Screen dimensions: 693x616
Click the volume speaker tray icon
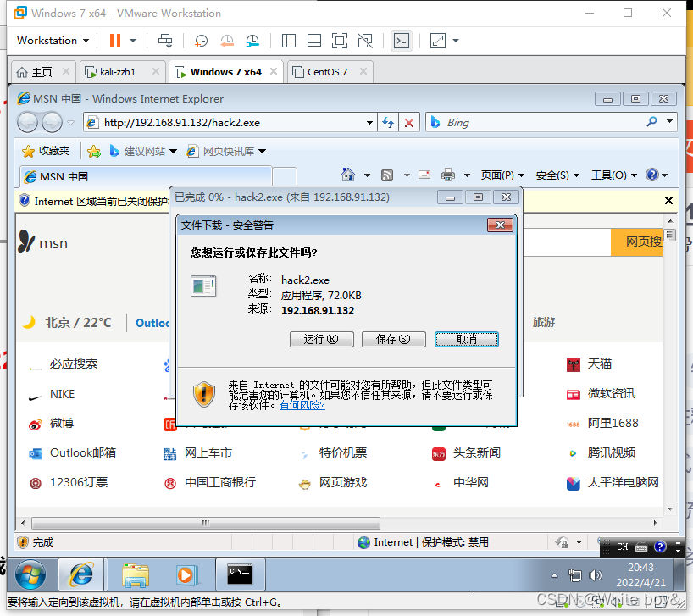pyautogui.click(x=596, y=574)
